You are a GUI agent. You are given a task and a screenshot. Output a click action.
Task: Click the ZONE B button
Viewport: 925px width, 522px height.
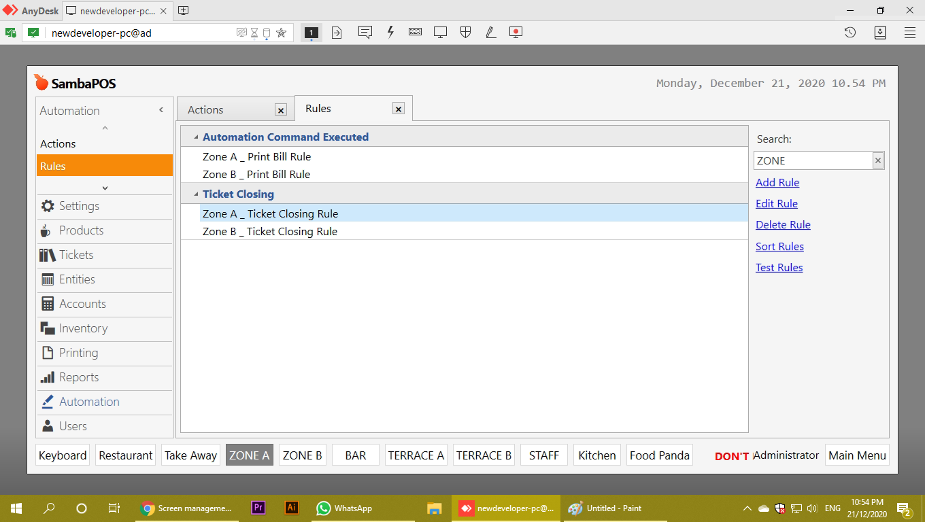(x=303, y=455)
